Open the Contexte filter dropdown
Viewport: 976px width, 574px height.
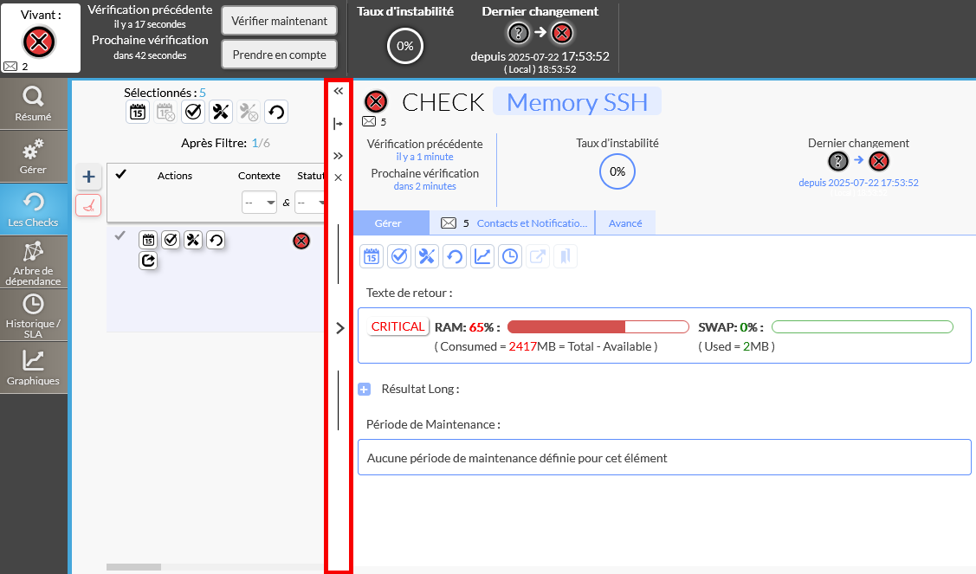click(x=259, y=203)
